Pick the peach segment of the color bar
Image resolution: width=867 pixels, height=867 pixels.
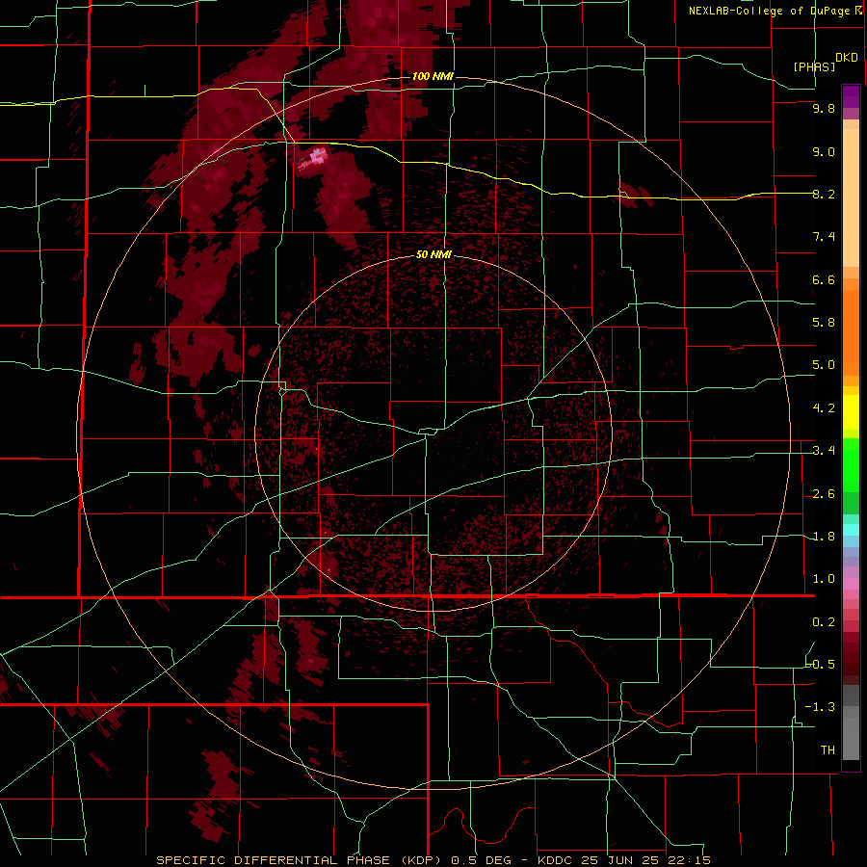click(851, 197)
